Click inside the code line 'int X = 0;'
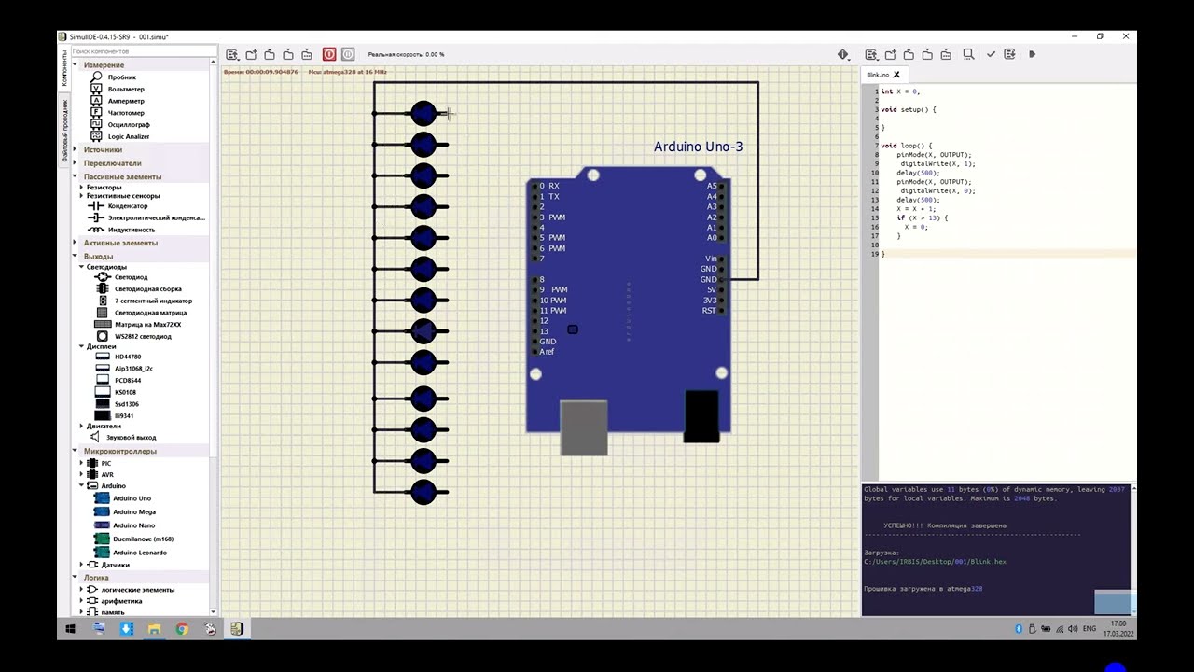 [900, 91]
